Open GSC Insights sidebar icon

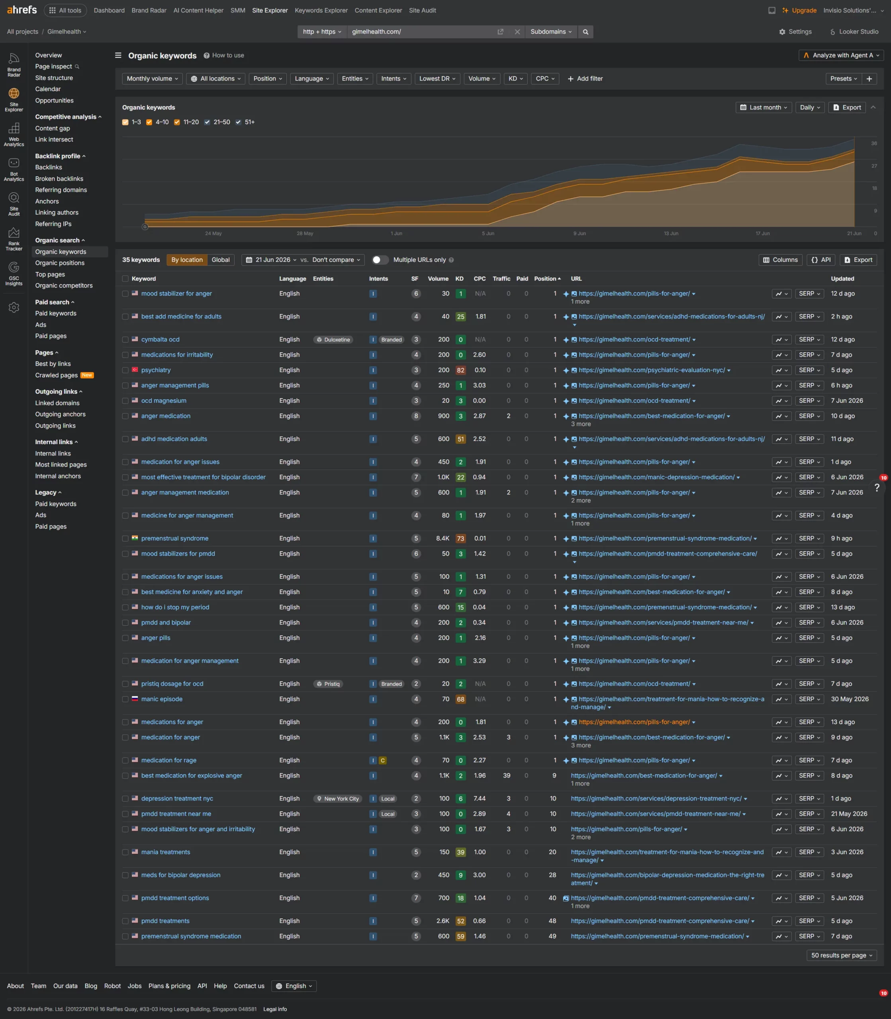tap(14, 274)
